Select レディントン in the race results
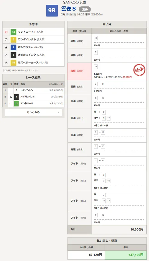The width and height of the screenshot is (149, 261). (27, 90)
